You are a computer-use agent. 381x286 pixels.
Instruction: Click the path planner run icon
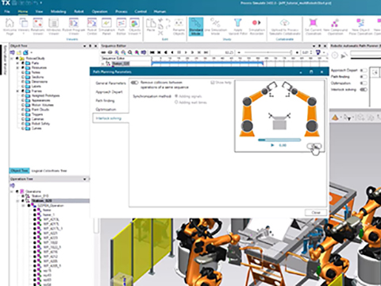(344, 56)
